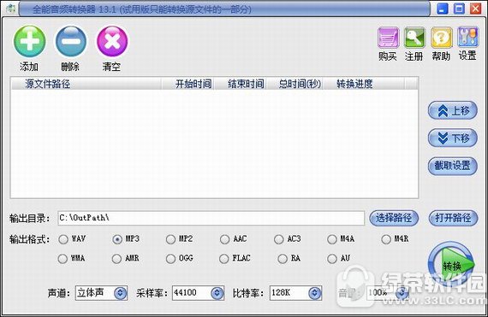Viewport: 488px width, 317px height.
Task: Select MP3 output format
Action: pos(117,239)
